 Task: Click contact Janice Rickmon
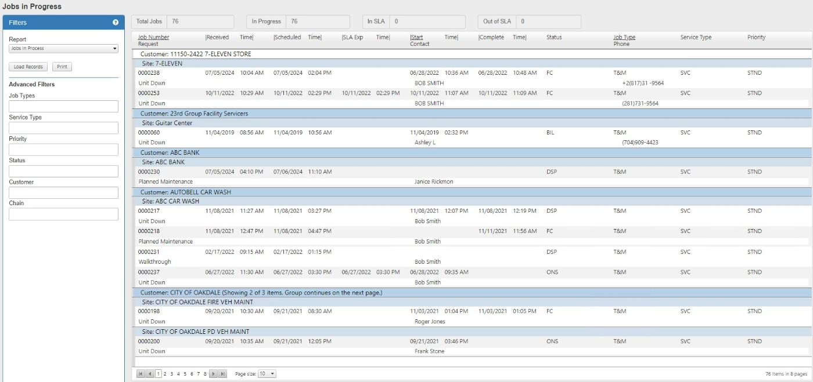pyautogui.click(x=434, y=182)
